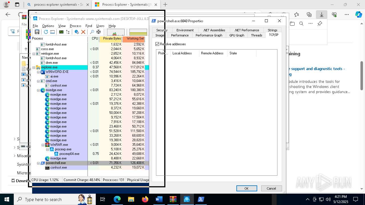Click the red X Kill Process icon
This screenshot has height=205, width=365.
83,32
